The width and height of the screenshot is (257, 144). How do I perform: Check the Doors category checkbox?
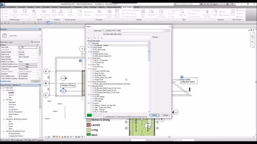coord(91,69)
